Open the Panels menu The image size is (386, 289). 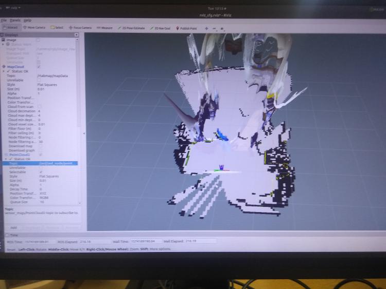pyautogui.click(x=14, y=20)
